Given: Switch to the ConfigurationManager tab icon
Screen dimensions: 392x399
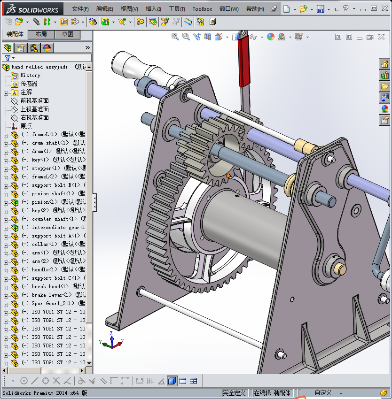Looking at the screenshot, I should point(34,48).
